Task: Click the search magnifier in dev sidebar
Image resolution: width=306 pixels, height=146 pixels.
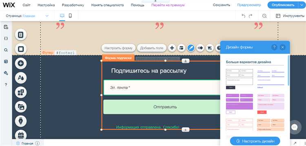Action: (x=6, y=50)
